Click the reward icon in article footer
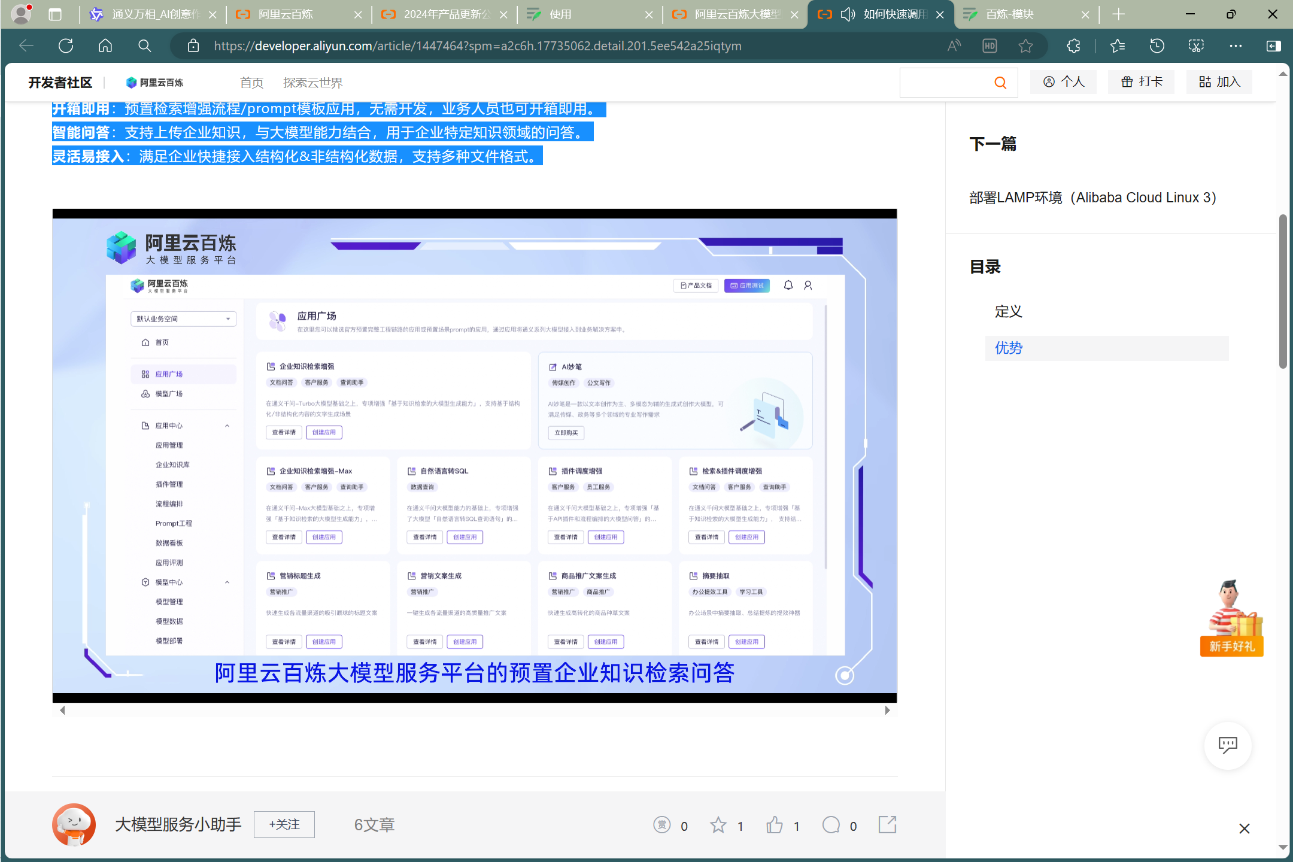Image resolution: width=1293 pixels, height=862 pixels. 661,825
